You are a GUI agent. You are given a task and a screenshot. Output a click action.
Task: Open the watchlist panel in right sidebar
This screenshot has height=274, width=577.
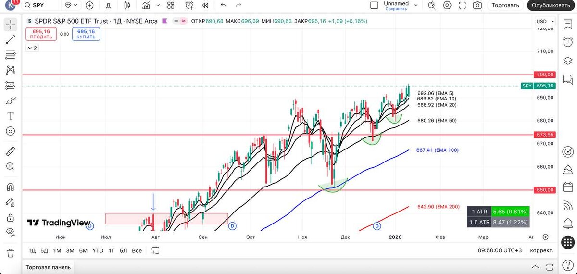(x=568, y=25)
